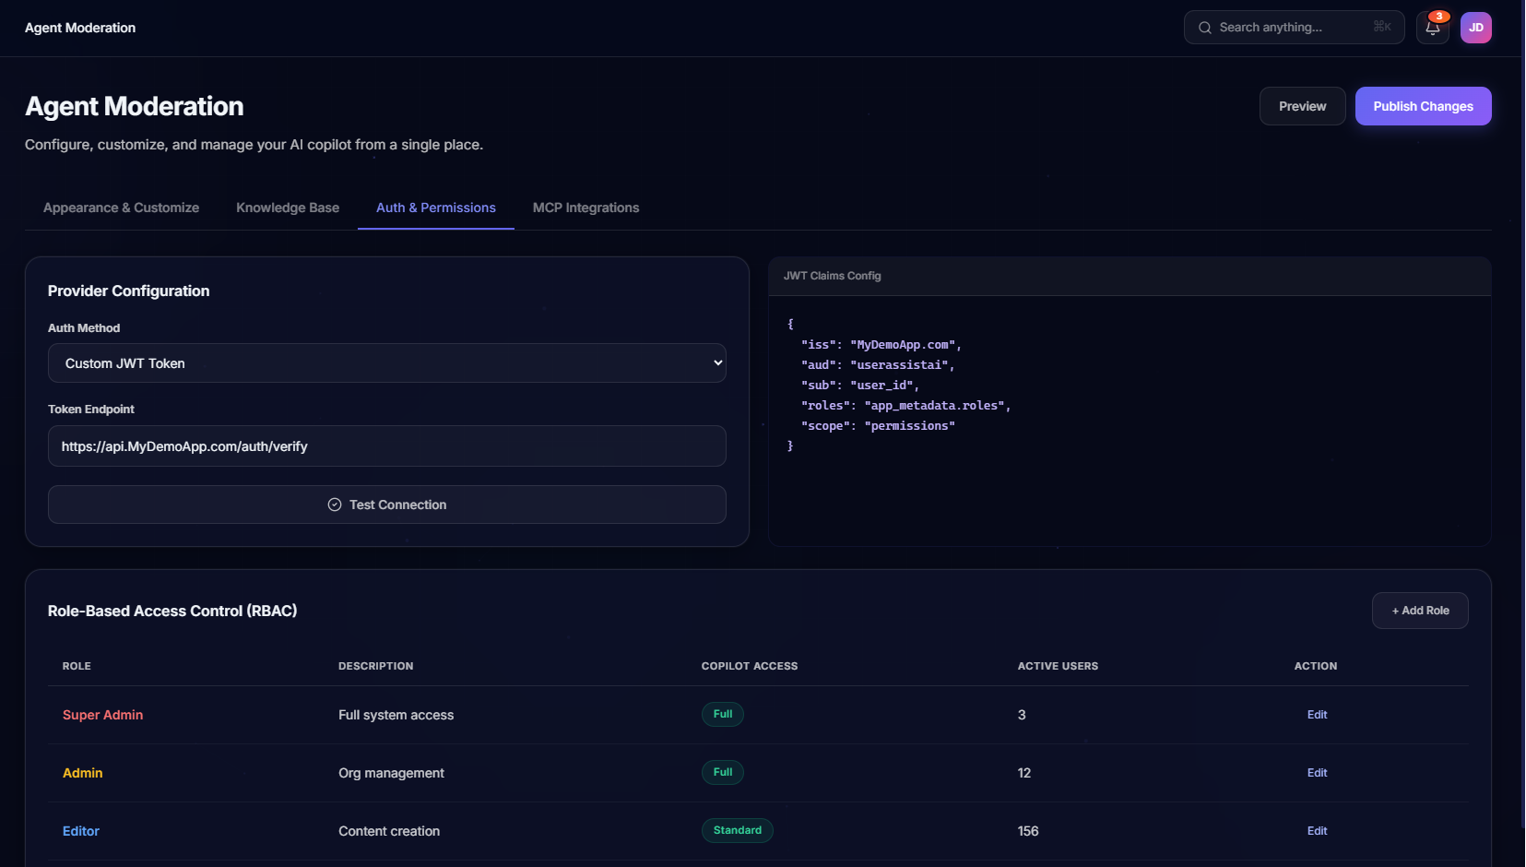Click inside the Token Endpoint field
This screenshot has width=1526, height=867.
tap(386, 445)
